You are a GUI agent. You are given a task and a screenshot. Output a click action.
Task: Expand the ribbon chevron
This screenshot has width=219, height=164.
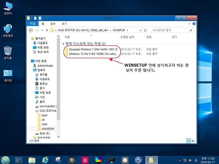tap(189, 24)
